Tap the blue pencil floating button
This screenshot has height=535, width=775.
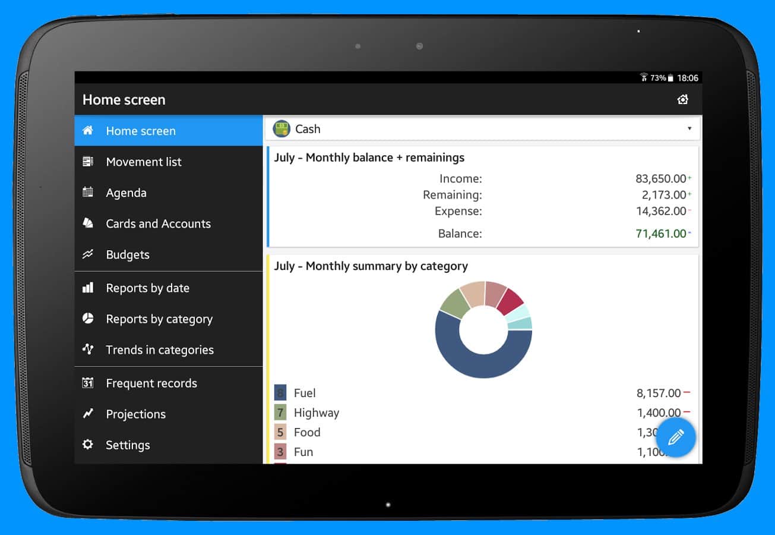[x=676, y=438]
